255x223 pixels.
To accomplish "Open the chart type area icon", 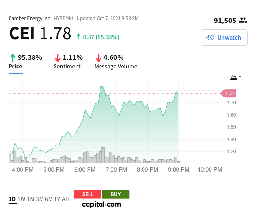I will [233, 77].
